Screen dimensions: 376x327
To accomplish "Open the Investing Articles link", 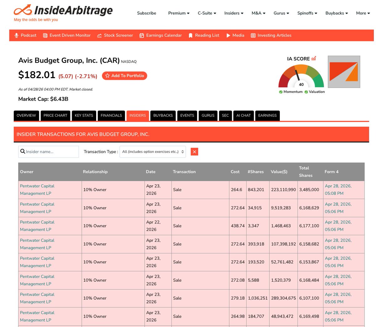I will tap(274, 35).
